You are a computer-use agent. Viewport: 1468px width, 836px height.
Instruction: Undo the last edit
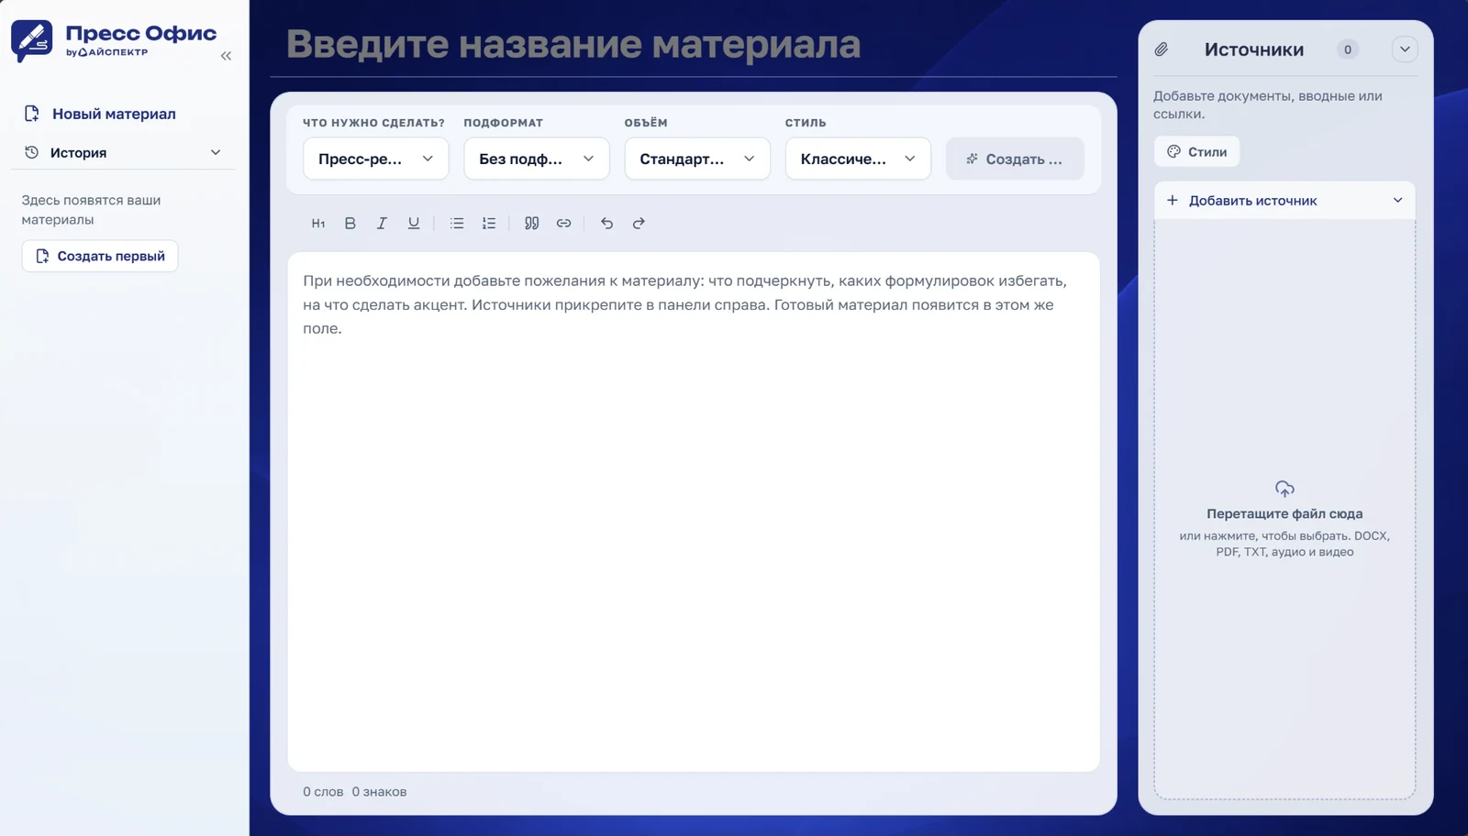pos(606,223)
